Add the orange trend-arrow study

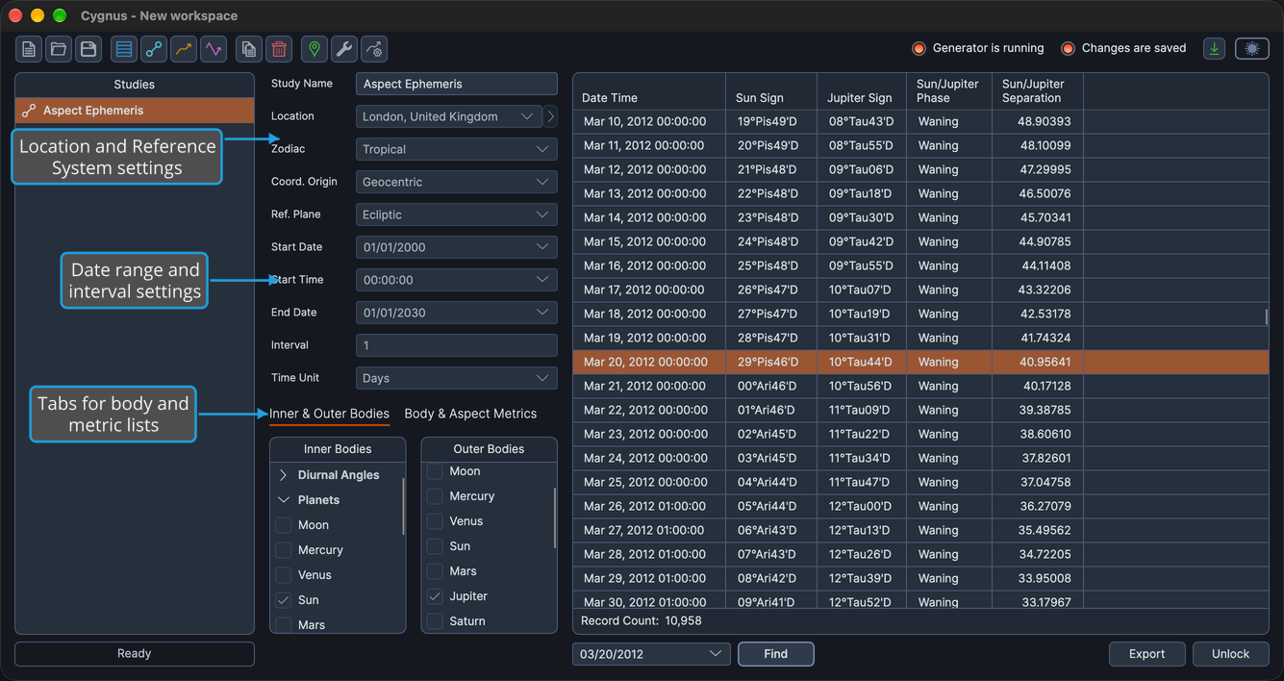184,49
